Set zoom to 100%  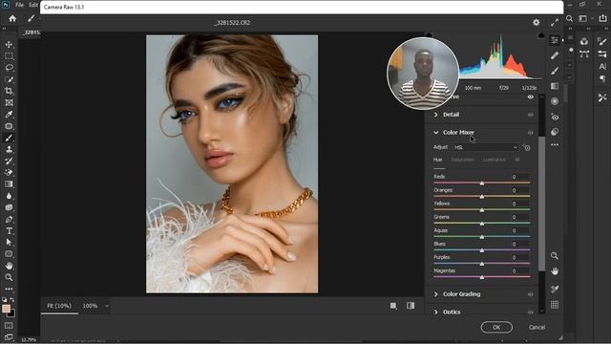(x=90, y=306)
